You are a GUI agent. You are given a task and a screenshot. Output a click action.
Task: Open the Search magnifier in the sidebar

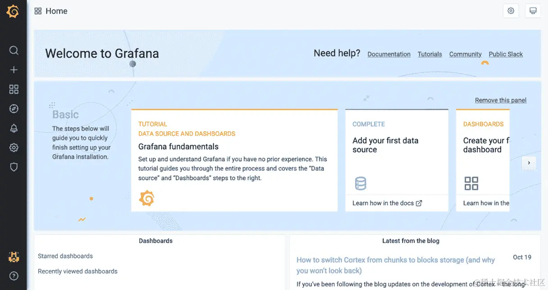[x=14, y=50]
